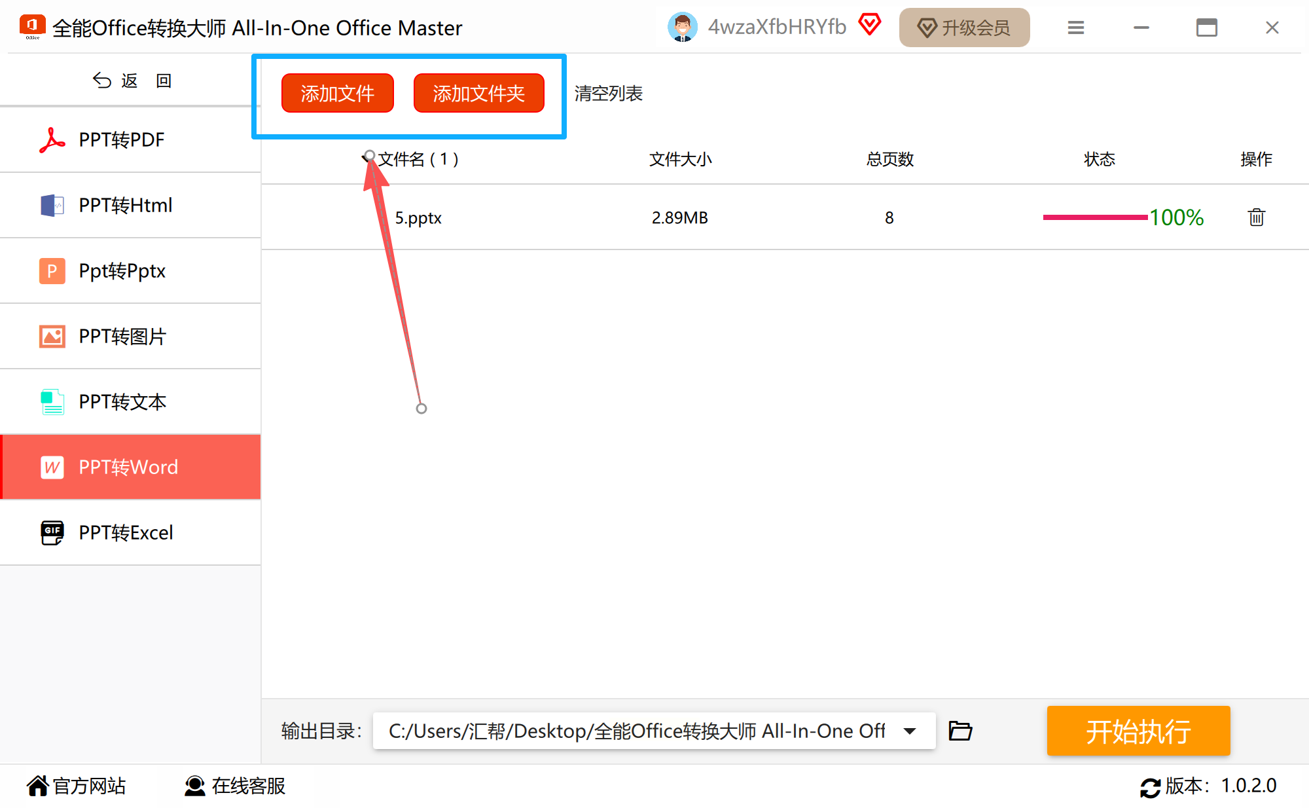Click the red VIP diamond badge
Image resolution: width=1309 pixels, height=808 pixels.
(x=870, y=26)
